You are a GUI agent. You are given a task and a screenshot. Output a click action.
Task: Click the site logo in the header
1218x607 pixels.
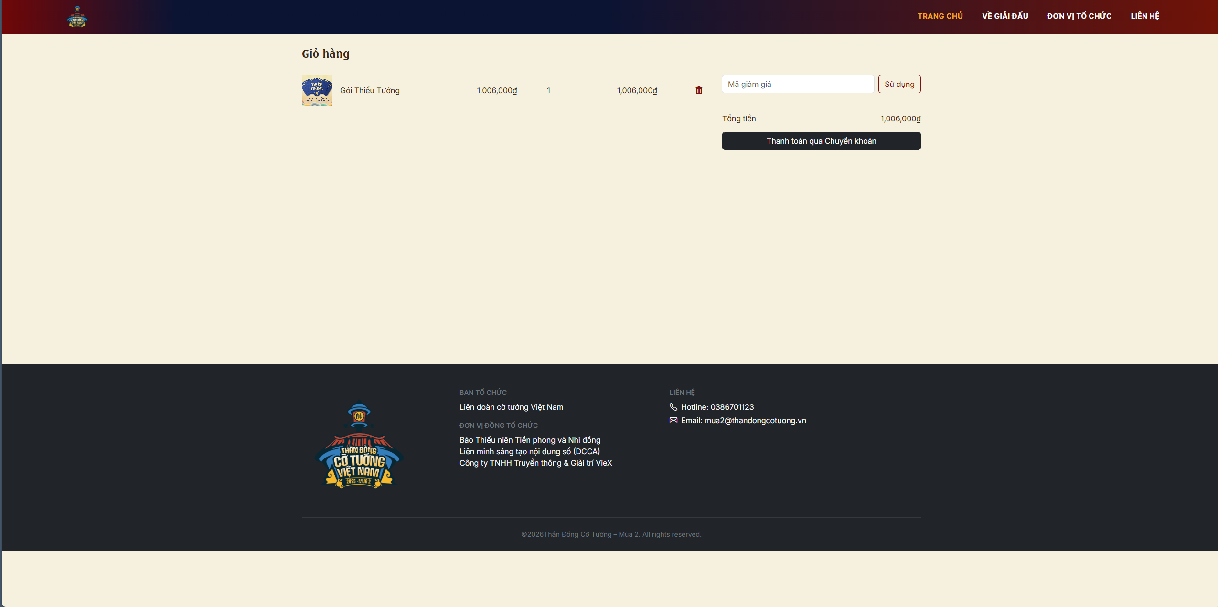[x=77, y=17]
